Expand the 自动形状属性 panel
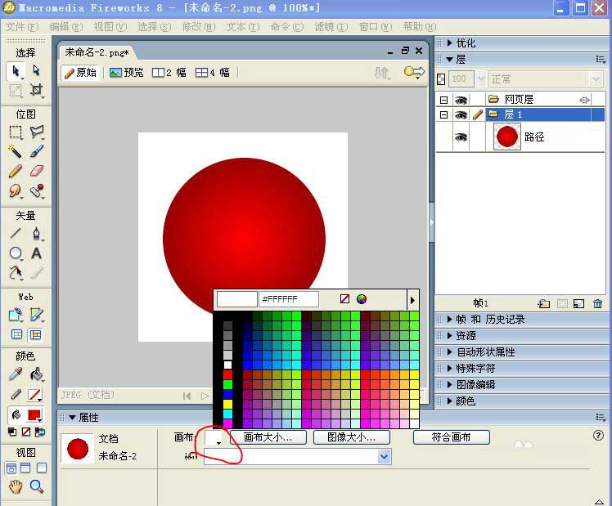The width and height of the screenshot is (612, 506). click(x=485, y=352)
